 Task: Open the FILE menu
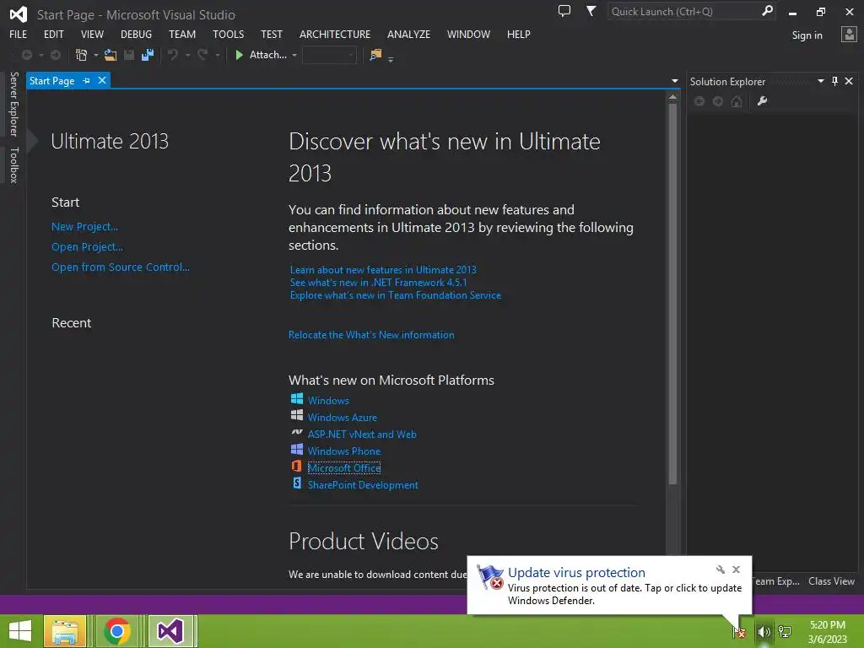(x=19, y=34)
